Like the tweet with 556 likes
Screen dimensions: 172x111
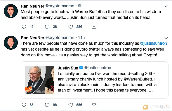tap(71, 105)
